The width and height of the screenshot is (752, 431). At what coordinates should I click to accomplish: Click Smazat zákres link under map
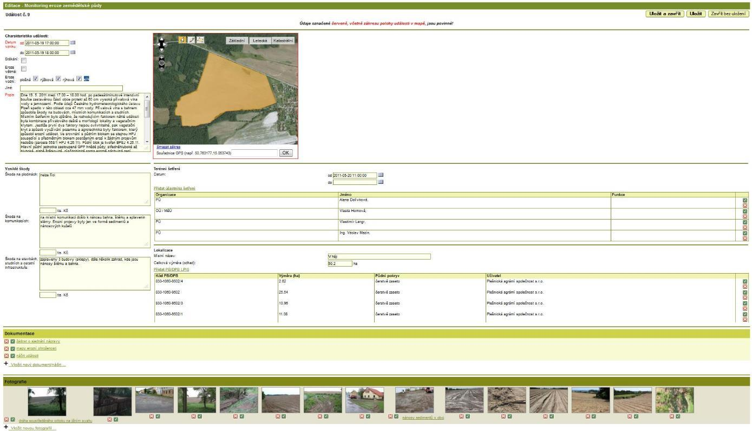pos(168,147)
